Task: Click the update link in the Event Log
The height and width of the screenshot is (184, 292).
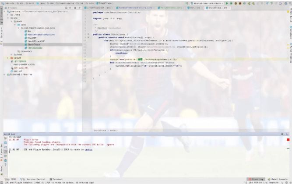Action: coord(88,149)
